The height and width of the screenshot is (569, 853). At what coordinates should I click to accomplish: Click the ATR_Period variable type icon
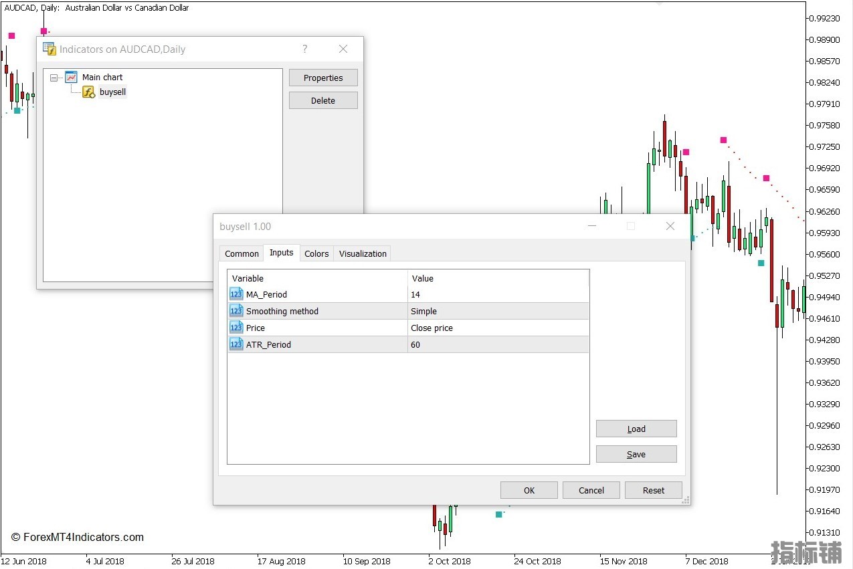[236, 344]
